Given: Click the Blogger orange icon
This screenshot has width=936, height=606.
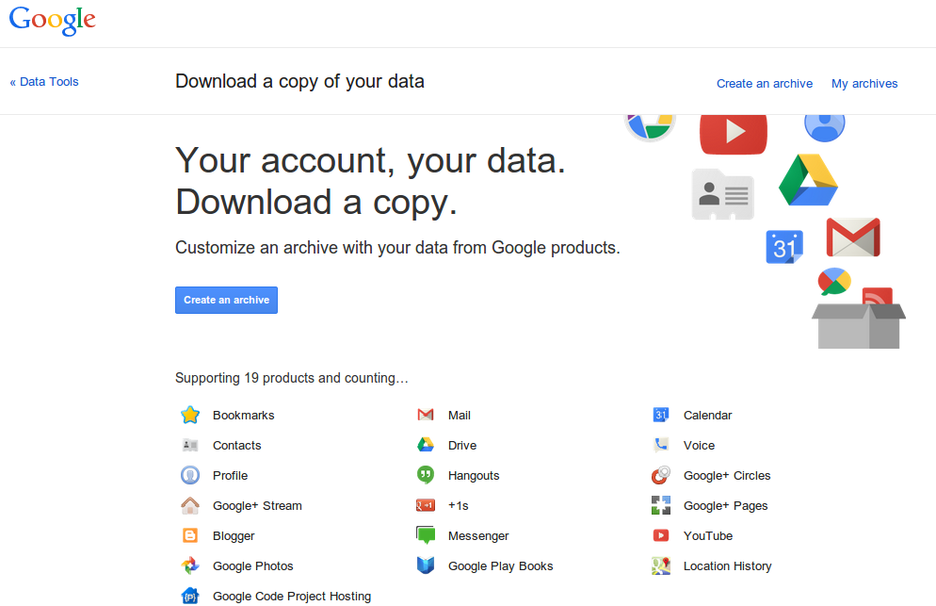Looking at the screenshot, I should (x=190, y=535).
